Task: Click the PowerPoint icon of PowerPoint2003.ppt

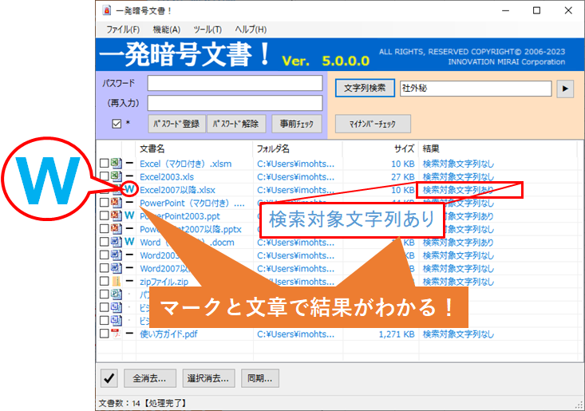Action: (116, 215)
